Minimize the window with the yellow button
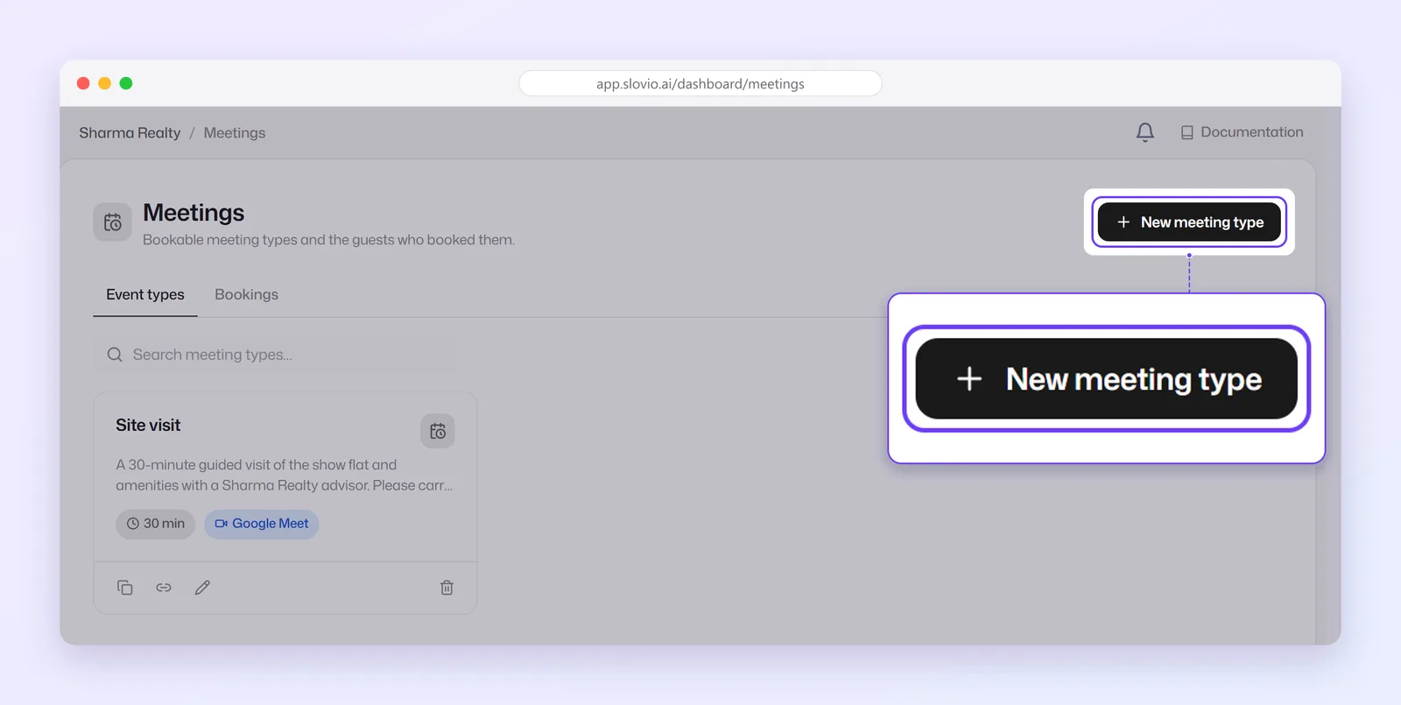This screenshot has height=705, width=1401. coord(104,83)
